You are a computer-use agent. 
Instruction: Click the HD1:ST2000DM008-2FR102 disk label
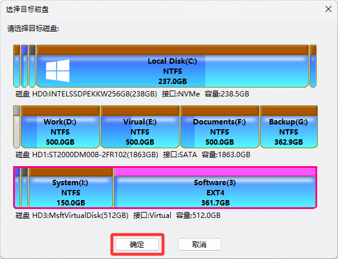pos(87,155)
